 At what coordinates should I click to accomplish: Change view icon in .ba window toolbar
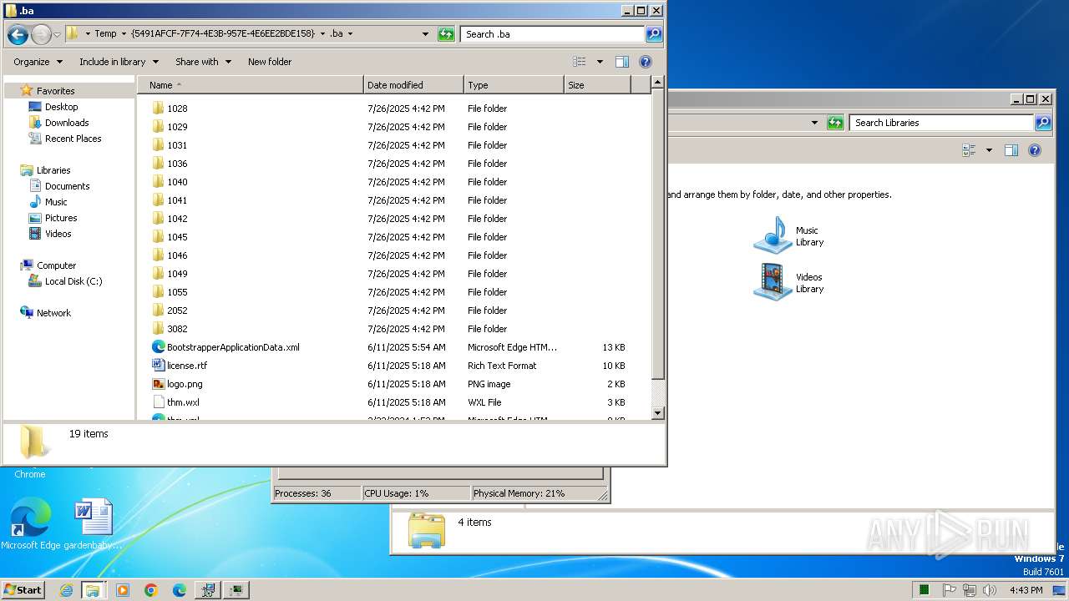[x=580, y=62]
